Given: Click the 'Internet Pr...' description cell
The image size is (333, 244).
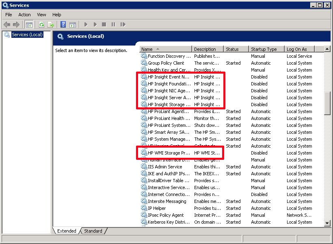Looking at the screenshot, I should [207, 215].
